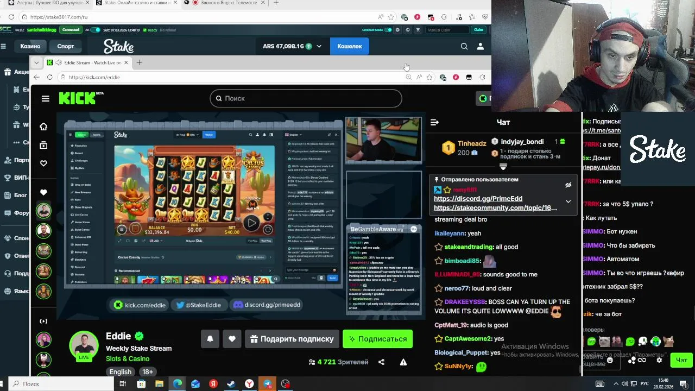Click the Claim button in SCC bar
The width and height of the screenshot is (695, 391).
point(478,30)
